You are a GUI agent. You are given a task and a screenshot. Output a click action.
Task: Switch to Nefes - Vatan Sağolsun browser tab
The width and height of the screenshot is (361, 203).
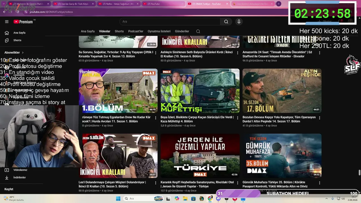[118, 4]
